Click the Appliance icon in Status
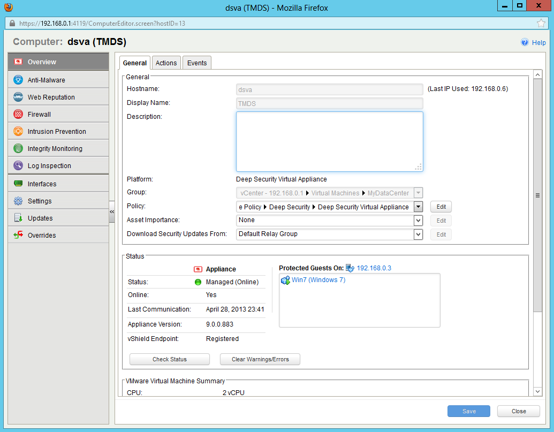The width and height of the screenshot is (554, 432). (198, 269)
